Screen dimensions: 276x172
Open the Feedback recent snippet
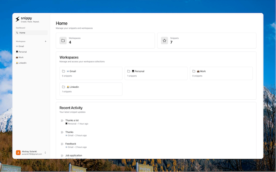pos(71,144)
